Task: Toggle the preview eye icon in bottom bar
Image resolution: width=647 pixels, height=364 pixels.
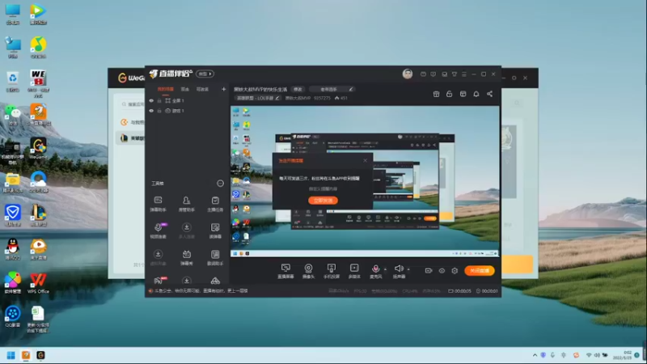Action: [442, 271]
